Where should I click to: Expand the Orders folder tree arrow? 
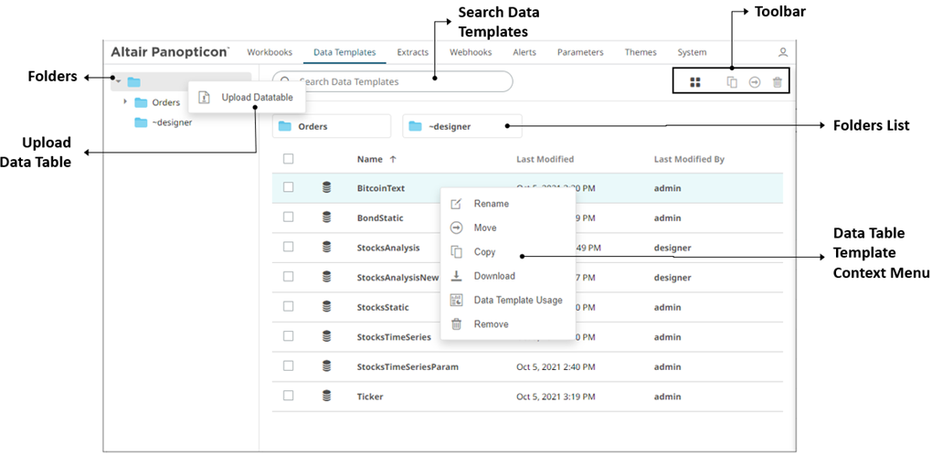pos(125,101)
